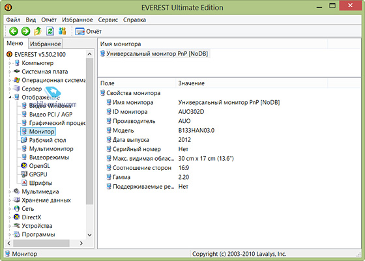
Task: Select the Компьютер icon in the tree
Action: [x=17, y=62]
